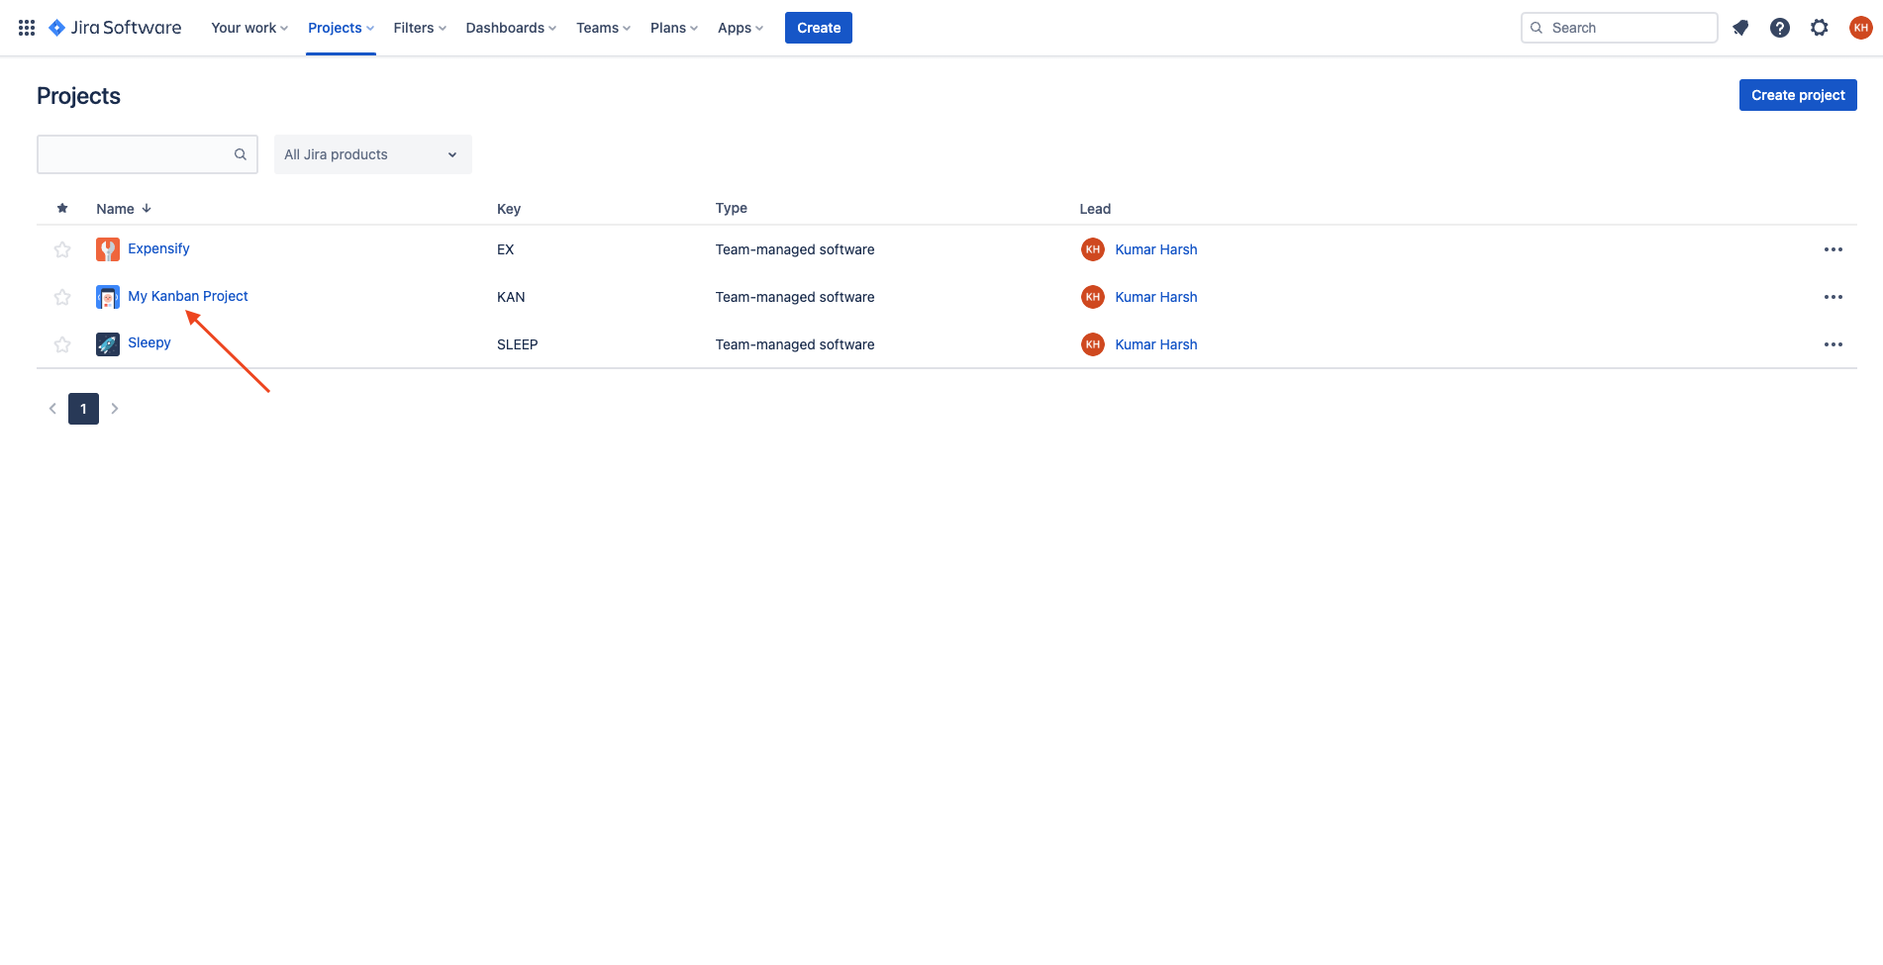Click the Jira Software logo
The image size is (1883, 965).
tap(114, 27)
